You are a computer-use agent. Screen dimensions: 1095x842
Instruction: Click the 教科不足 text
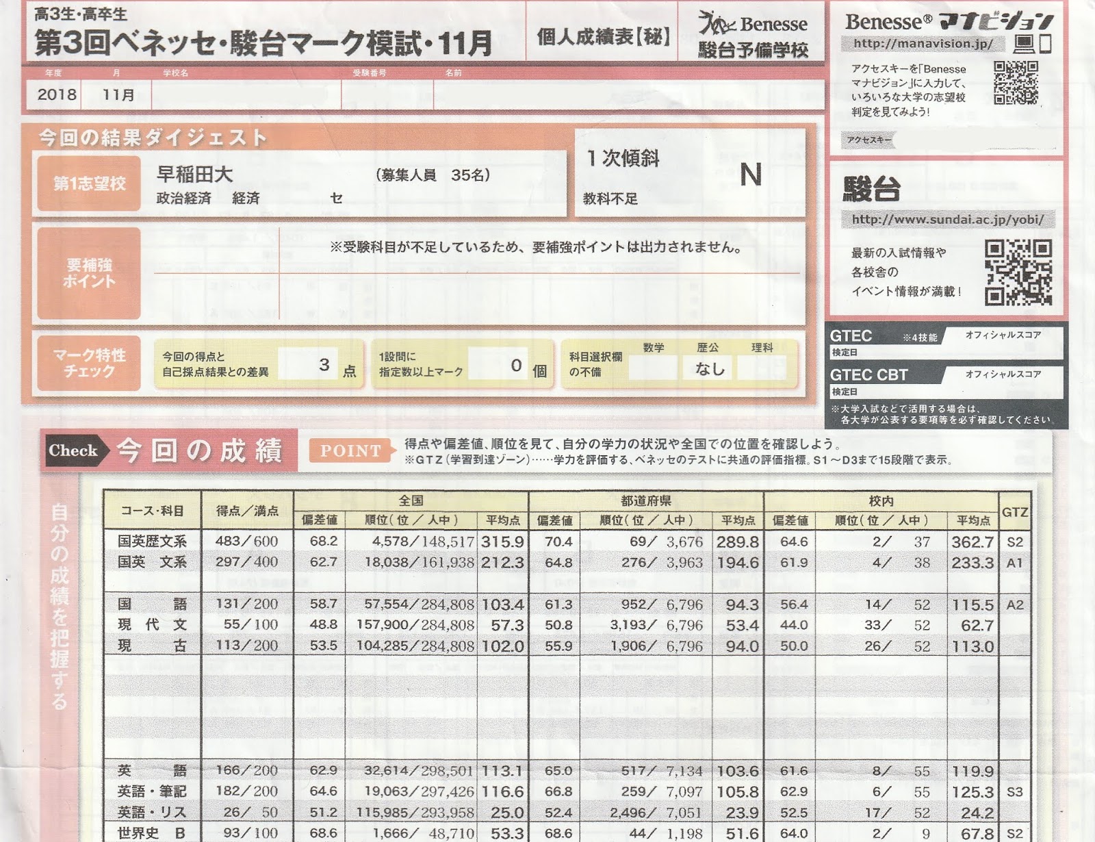[610, 199]
